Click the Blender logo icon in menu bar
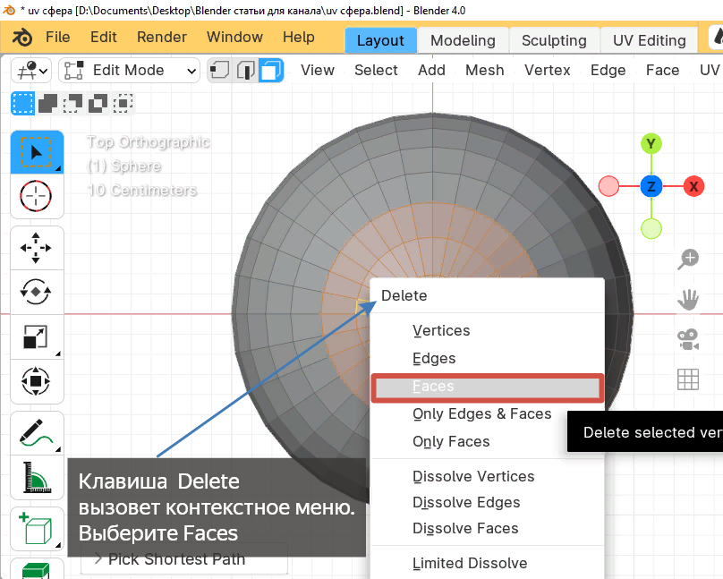This screenshot has width=723, height=579. pyautogui.click(x=21, y=38)
